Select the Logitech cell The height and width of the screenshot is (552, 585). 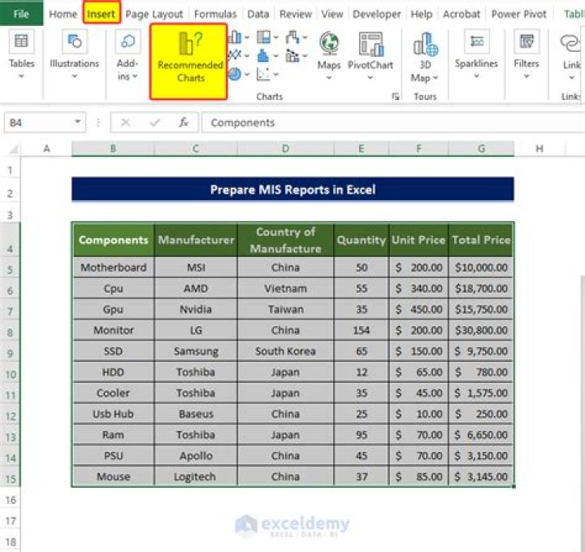tap(196, 476)
